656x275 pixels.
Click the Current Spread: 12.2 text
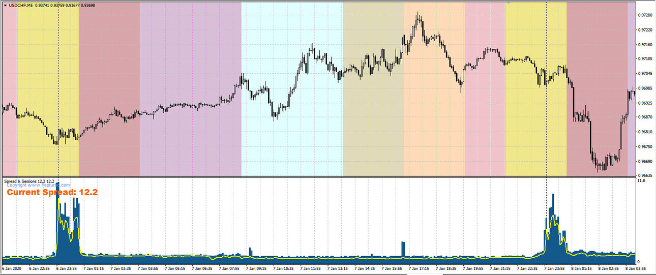pos(52,193)
